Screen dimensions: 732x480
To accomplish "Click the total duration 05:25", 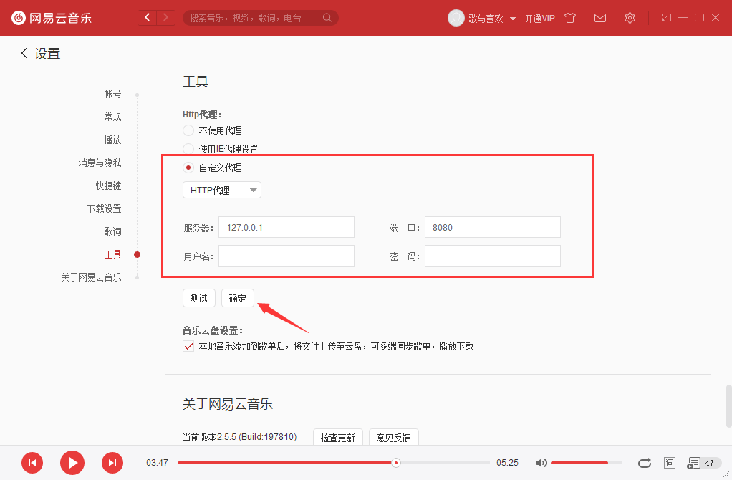I will click(507, 463).
